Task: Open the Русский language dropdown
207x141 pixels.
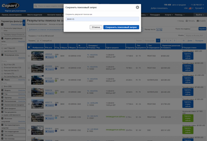Action: [199, 8]
